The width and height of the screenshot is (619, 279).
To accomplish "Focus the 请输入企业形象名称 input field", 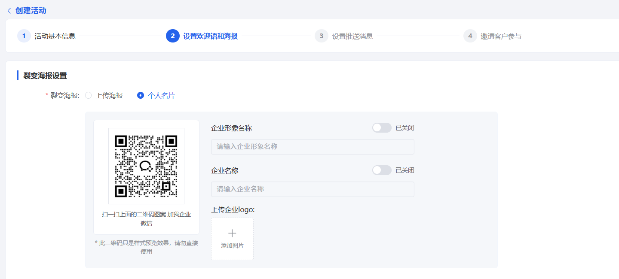I will (x=313, y=147).
